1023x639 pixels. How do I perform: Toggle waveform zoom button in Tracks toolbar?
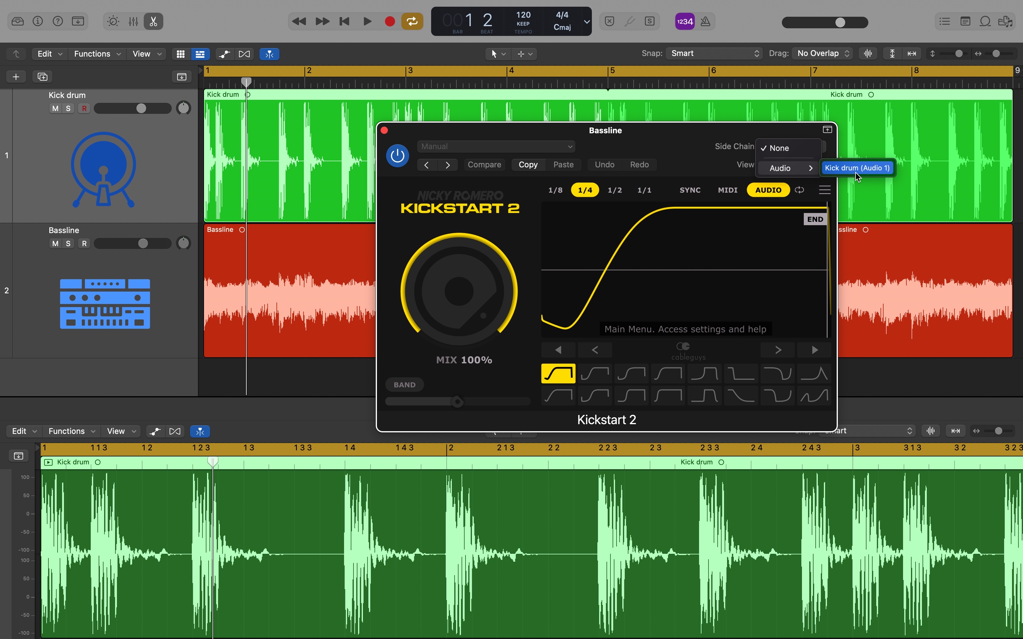tap(868, 54)
